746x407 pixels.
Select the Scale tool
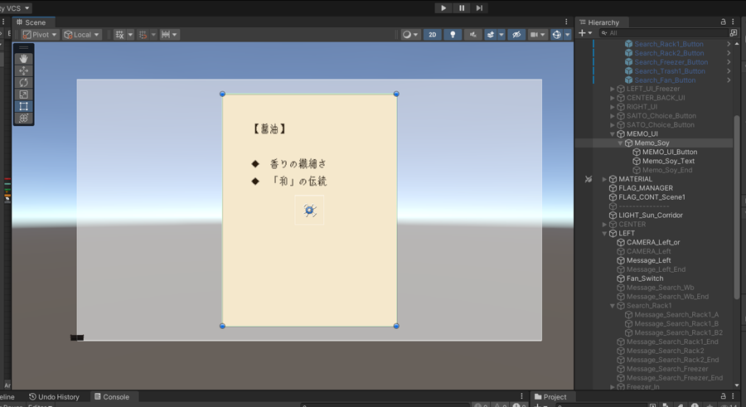[23, 94]
